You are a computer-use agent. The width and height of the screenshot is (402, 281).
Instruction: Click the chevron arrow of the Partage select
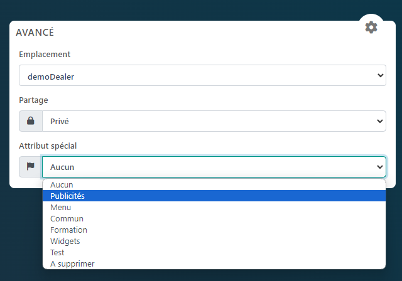point(379,121)
